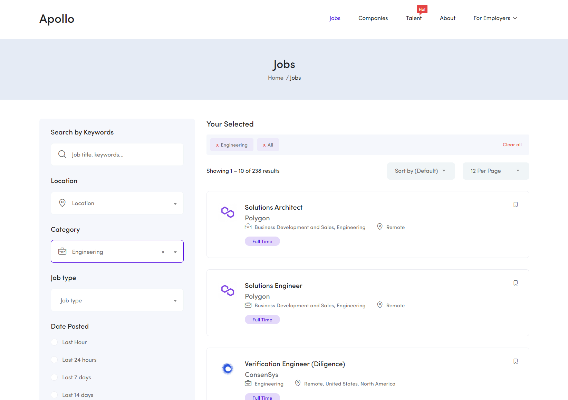Click the search magnifier icon
568x400 pixels.
pyautogui.click(x=62, y=154)
